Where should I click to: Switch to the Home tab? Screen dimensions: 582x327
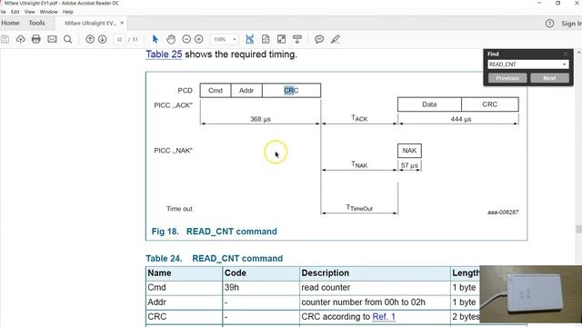click(x=10, y=23)
